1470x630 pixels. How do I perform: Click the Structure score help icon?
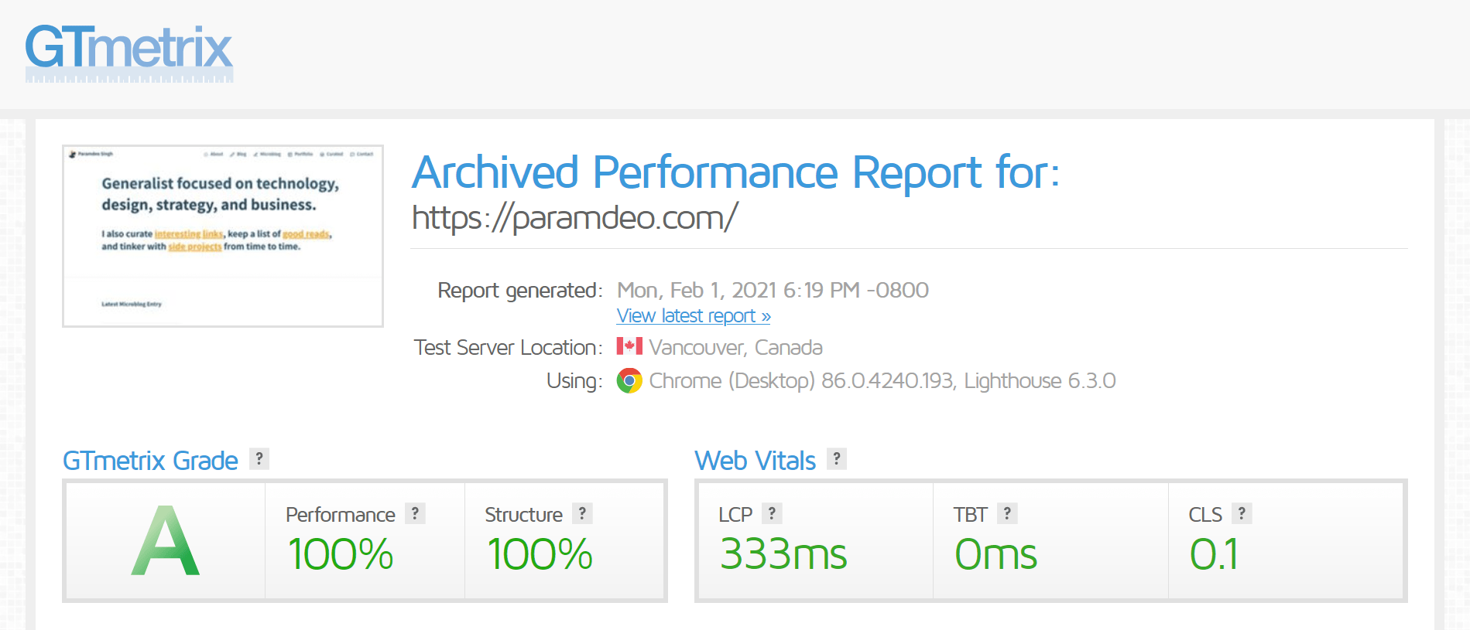583,513
